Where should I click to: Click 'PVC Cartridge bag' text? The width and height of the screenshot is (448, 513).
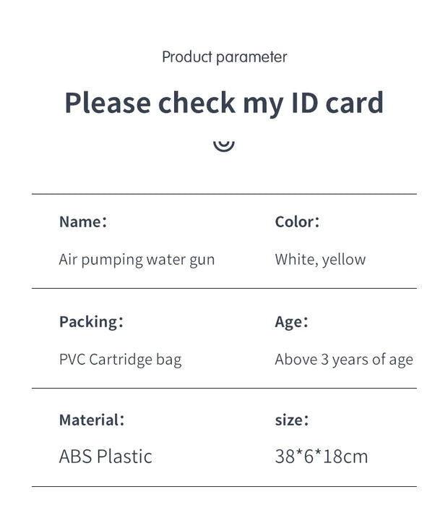tap(120, 360)
